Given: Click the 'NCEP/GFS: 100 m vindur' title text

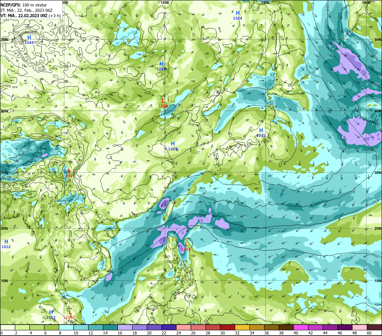Looking at the screenshot, I should 24,5.
